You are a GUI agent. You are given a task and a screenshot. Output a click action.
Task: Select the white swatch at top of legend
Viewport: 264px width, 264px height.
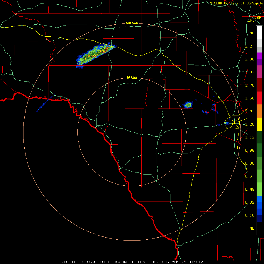click(x=259, y=33)
